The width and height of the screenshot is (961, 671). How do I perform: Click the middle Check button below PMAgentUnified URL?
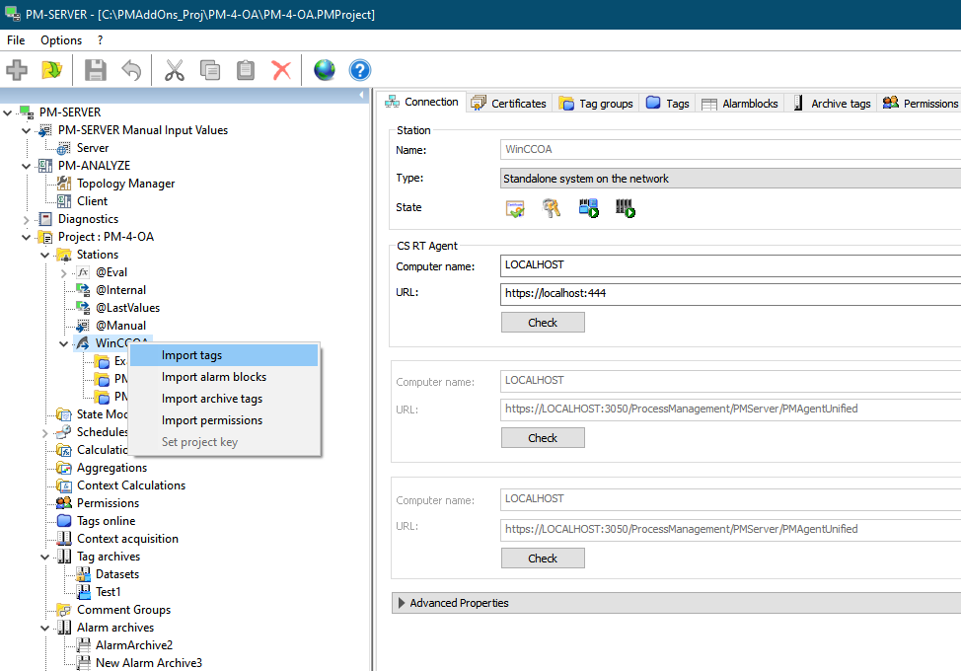[x=543, y=438]
